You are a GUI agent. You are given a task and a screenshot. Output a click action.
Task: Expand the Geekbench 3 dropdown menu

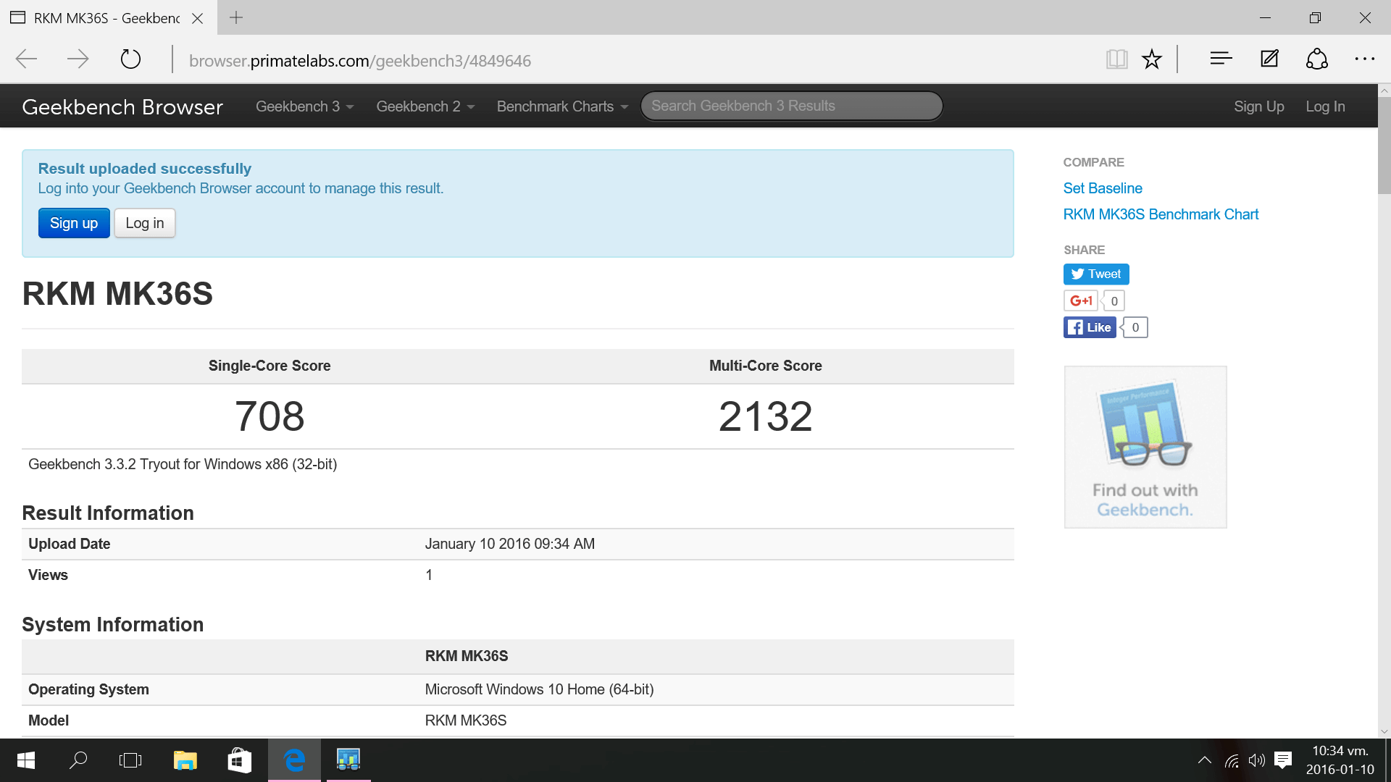tap(304, 106)
